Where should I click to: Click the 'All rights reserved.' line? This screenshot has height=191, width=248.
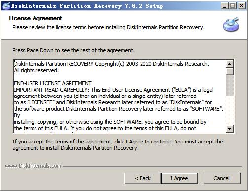36,70
